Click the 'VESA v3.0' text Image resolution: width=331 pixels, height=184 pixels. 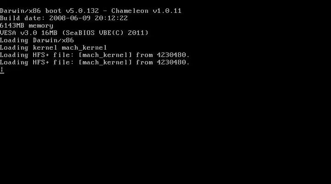(18, 33)
